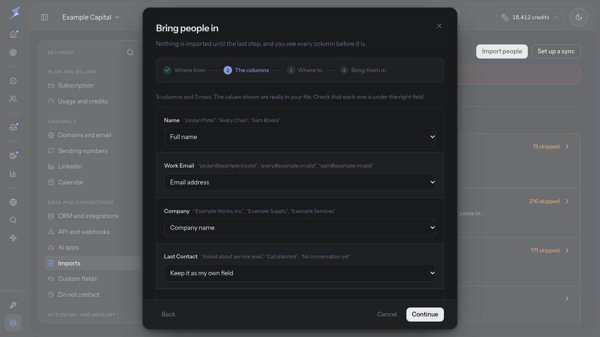Viewport: 600px width, 337px height.
Task: Open CRM and integrations settings
Action: (x=92, y=216)
